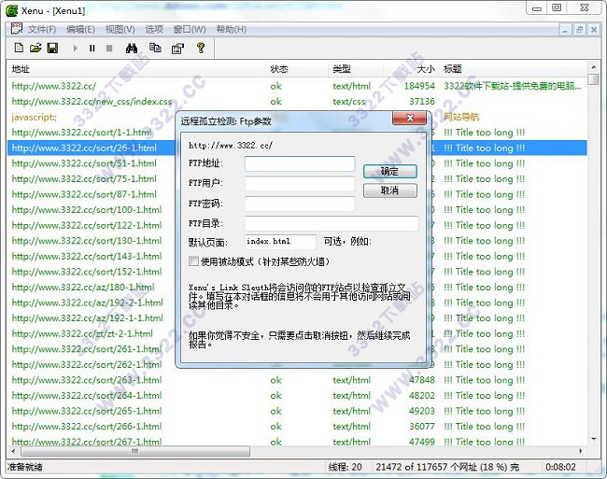The image size is (607, 479).
Task: Minimize the main Xenu application window
Action: (x=537, y=8)
